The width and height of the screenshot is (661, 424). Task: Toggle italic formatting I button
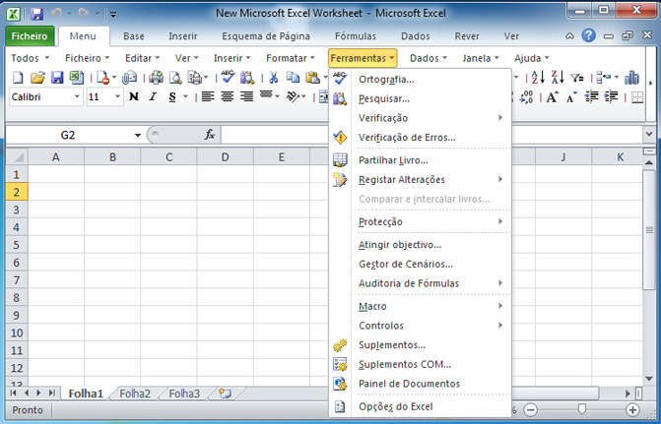(x=153, y=96)
